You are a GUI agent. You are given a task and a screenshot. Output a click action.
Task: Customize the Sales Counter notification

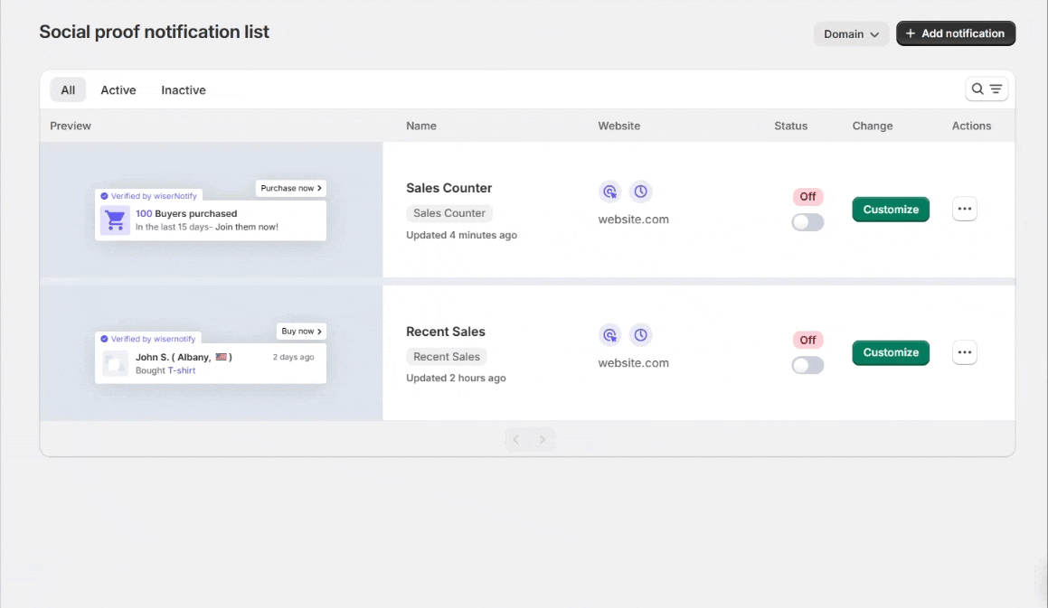[x=891, y=209]
